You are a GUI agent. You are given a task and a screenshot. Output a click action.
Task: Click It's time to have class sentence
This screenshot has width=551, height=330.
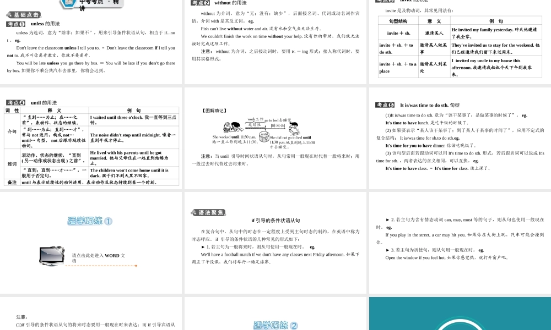tap(437, 168)
